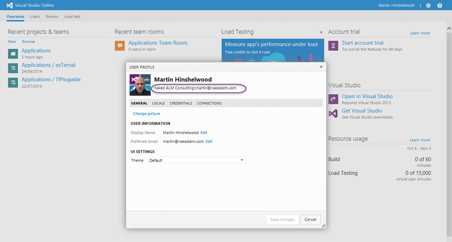Click the Change picture link

click(146, 114)
